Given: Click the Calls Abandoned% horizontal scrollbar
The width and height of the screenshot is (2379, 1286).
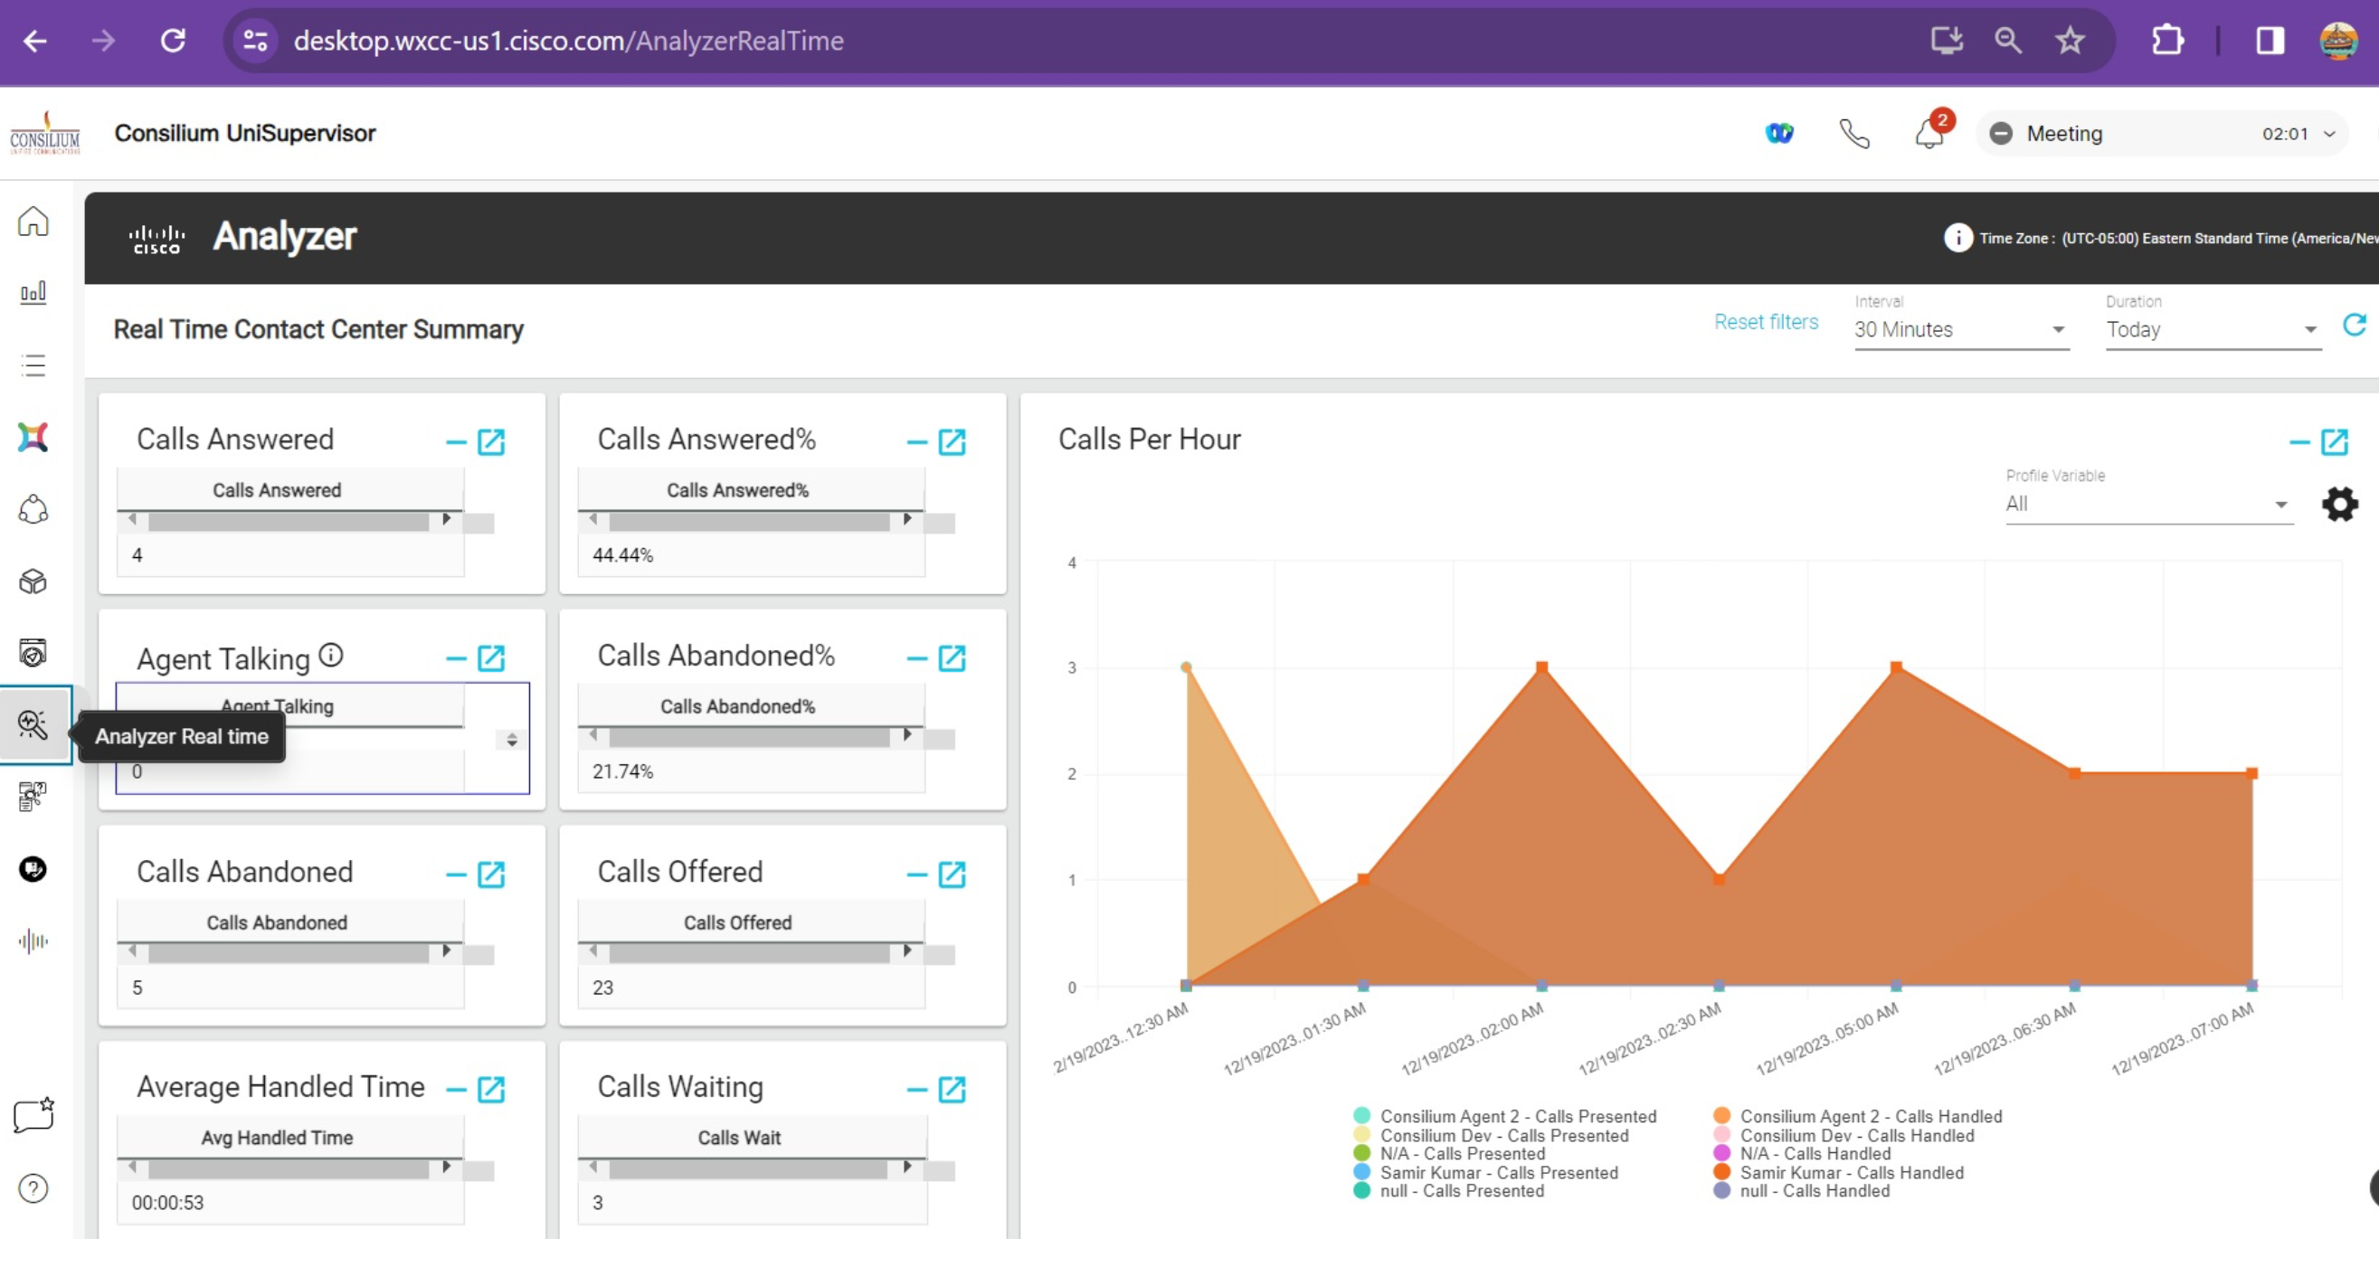Looking at the screenshot, I should point(750,738).
